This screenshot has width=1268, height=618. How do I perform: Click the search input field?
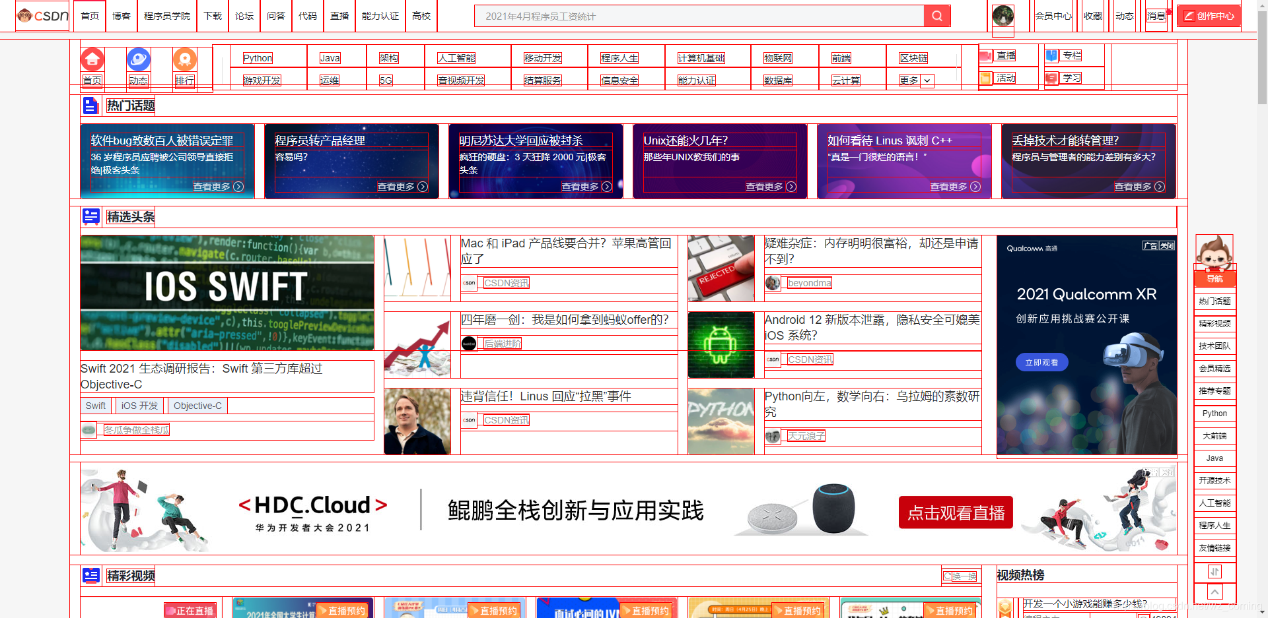(699, 16)
